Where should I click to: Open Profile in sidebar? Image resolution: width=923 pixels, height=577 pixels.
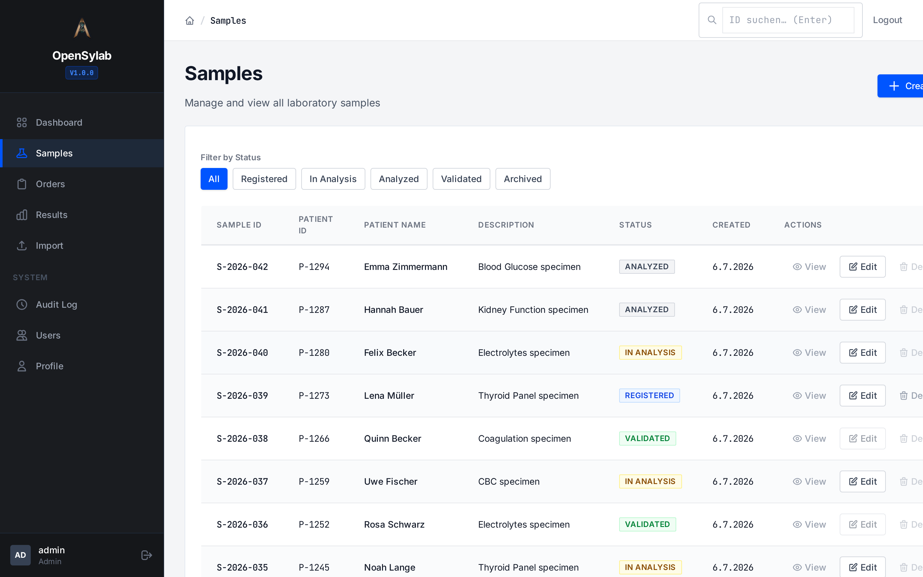pos(82,366)
